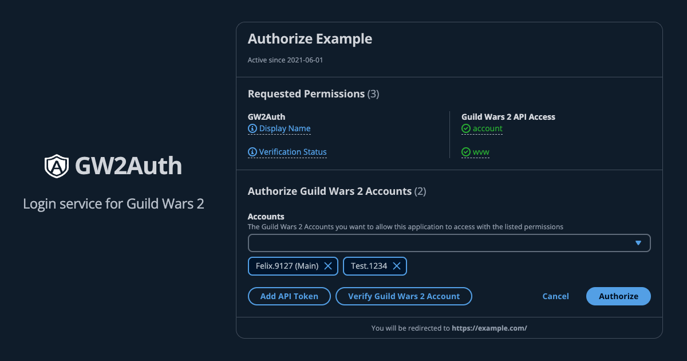Click the Authorize button

pos(618,296)
